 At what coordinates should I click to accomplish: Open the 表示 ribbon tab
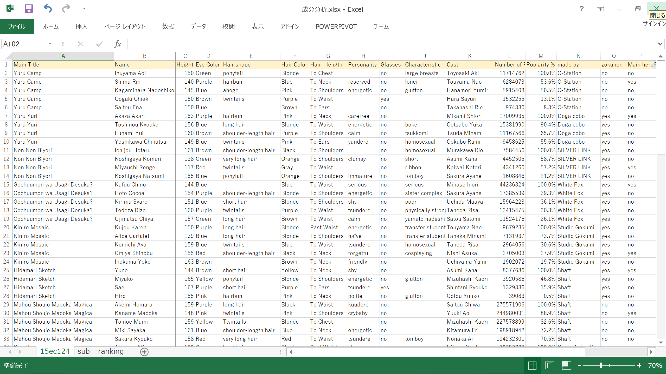[258, 26]
